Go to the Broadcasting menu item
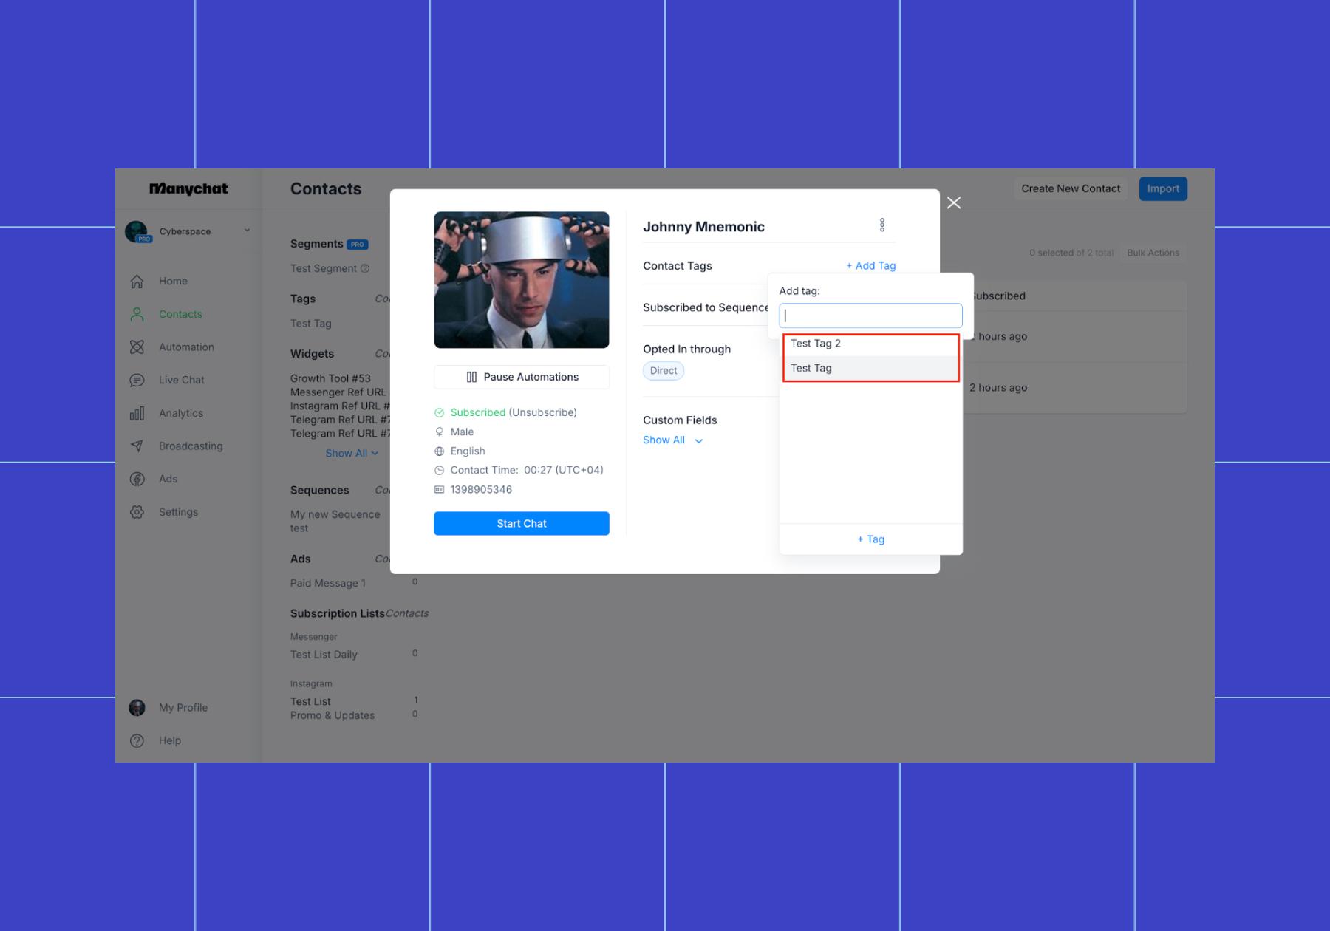 pyautogui.click(x=191, y=446)
